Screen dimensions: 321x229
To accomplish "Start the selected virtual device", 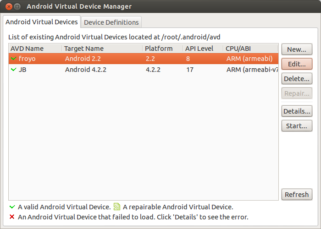I will [x=296, y=126].
